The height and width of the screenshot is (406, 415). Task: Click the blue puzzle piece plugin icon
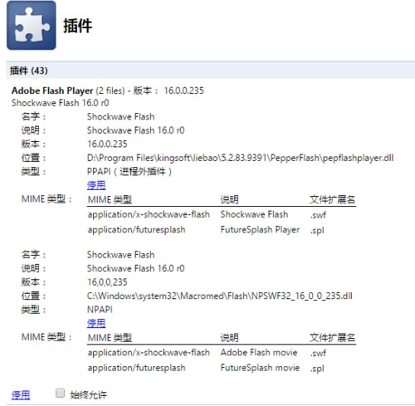click(x=32, y=25)
